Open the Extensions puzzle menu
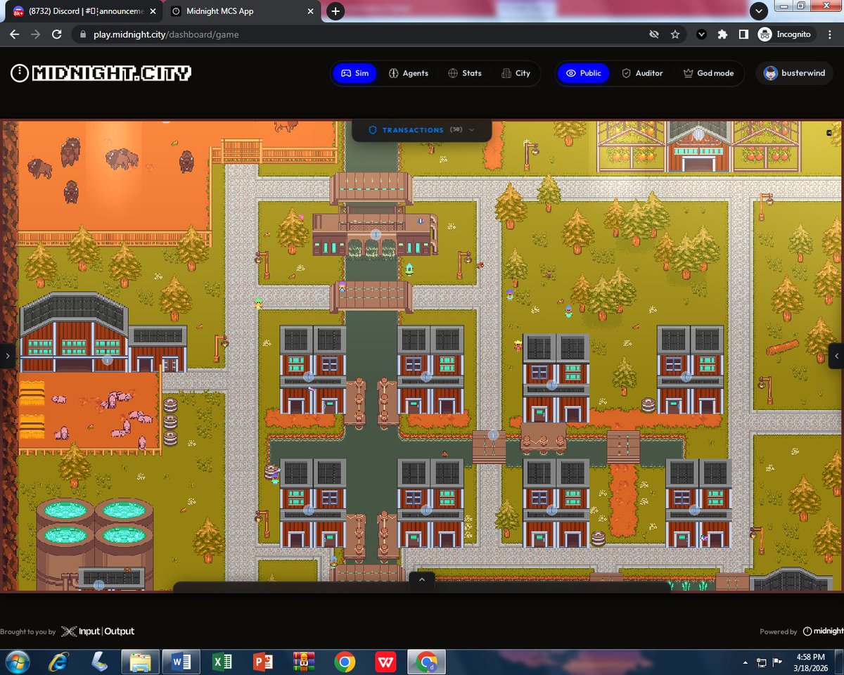844x675 pixels. pos(722,34)
